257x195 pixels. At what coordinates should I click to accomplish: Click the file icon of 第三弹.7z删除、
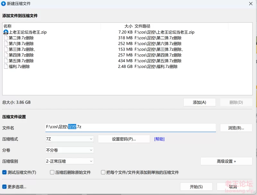click(6, 49)
